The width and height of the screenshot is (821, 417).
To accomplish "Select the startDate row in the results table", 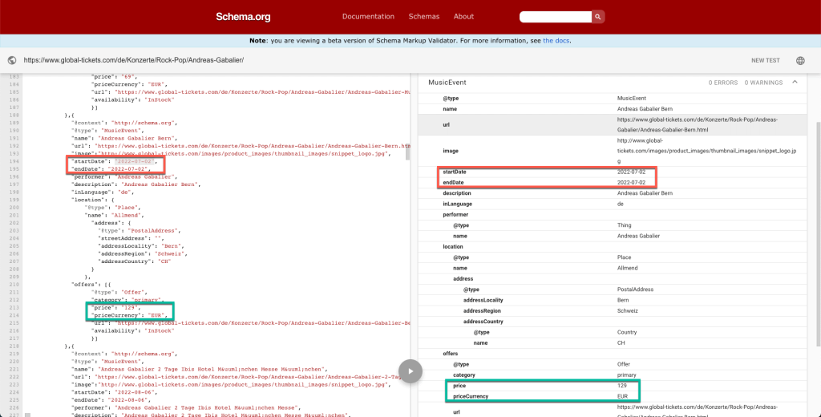I will [x=612, y=172].
